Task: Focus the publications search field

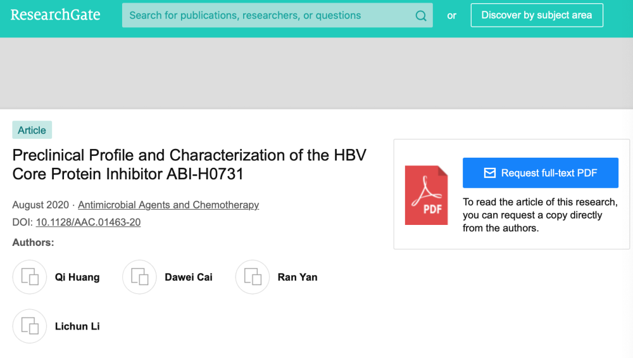Action: click(266, 15)
